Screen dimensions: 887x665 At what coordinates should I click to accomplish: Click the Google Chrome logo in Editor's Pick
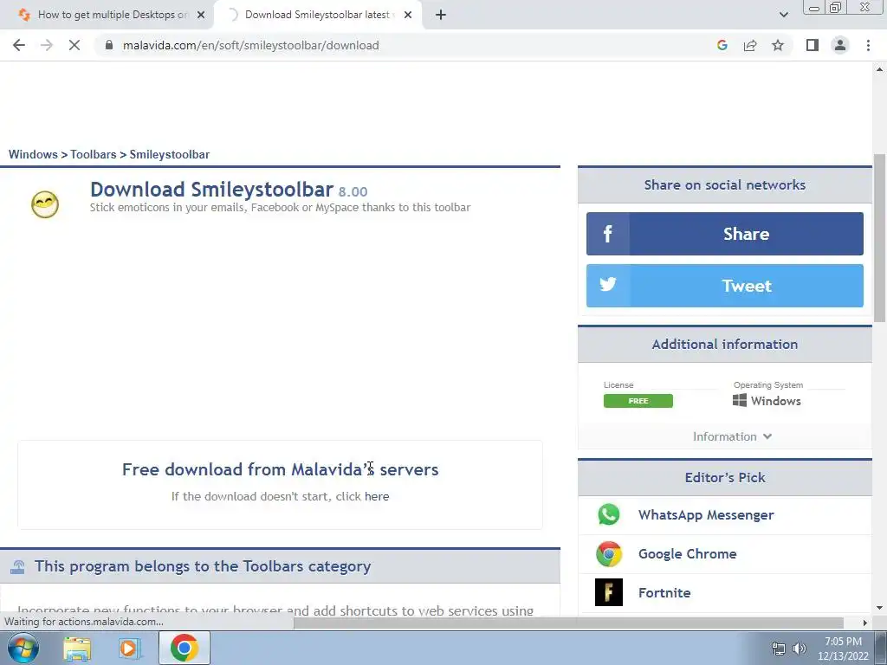(x=609, y=554)
